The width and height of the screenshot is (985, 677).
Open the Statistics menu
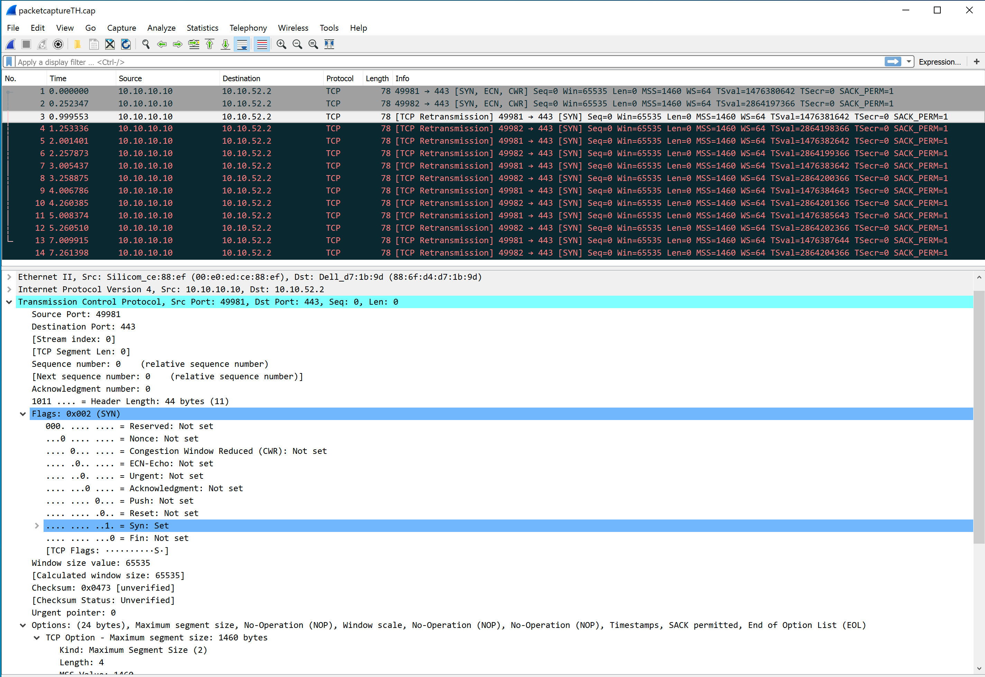202,28
